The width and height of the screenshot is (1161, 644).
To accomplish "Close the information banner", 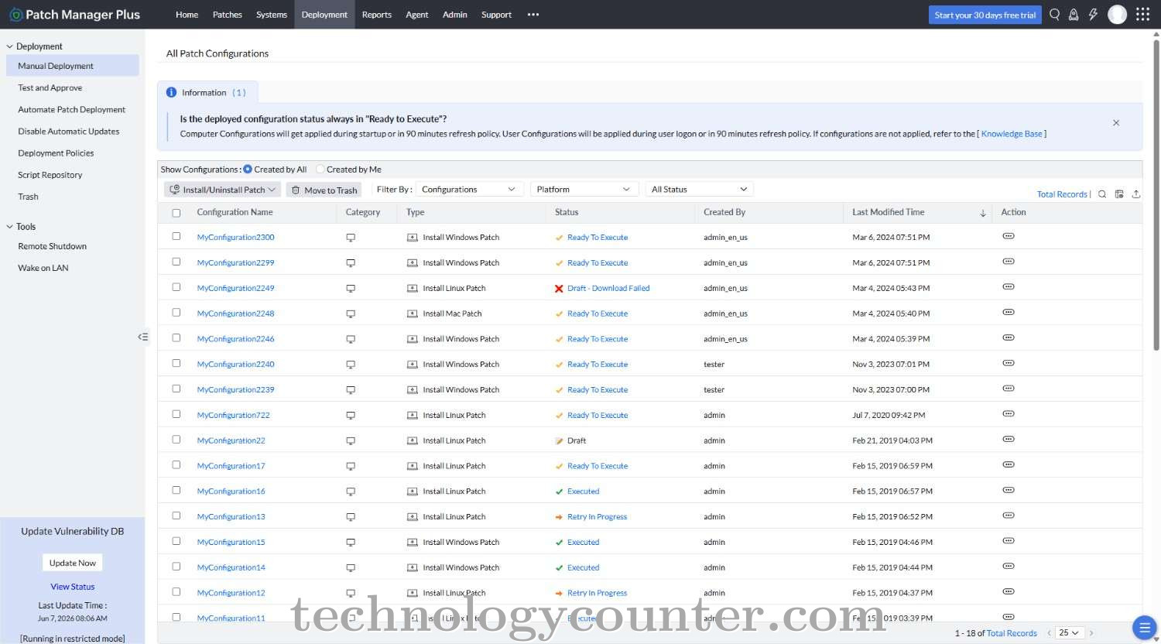I will pos(1116,122).
